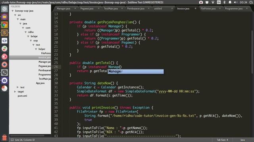Viewport: 254px width, 142px height.
Task: Click the sidebar horizontal scrollbar
Action: coord(27,136)
